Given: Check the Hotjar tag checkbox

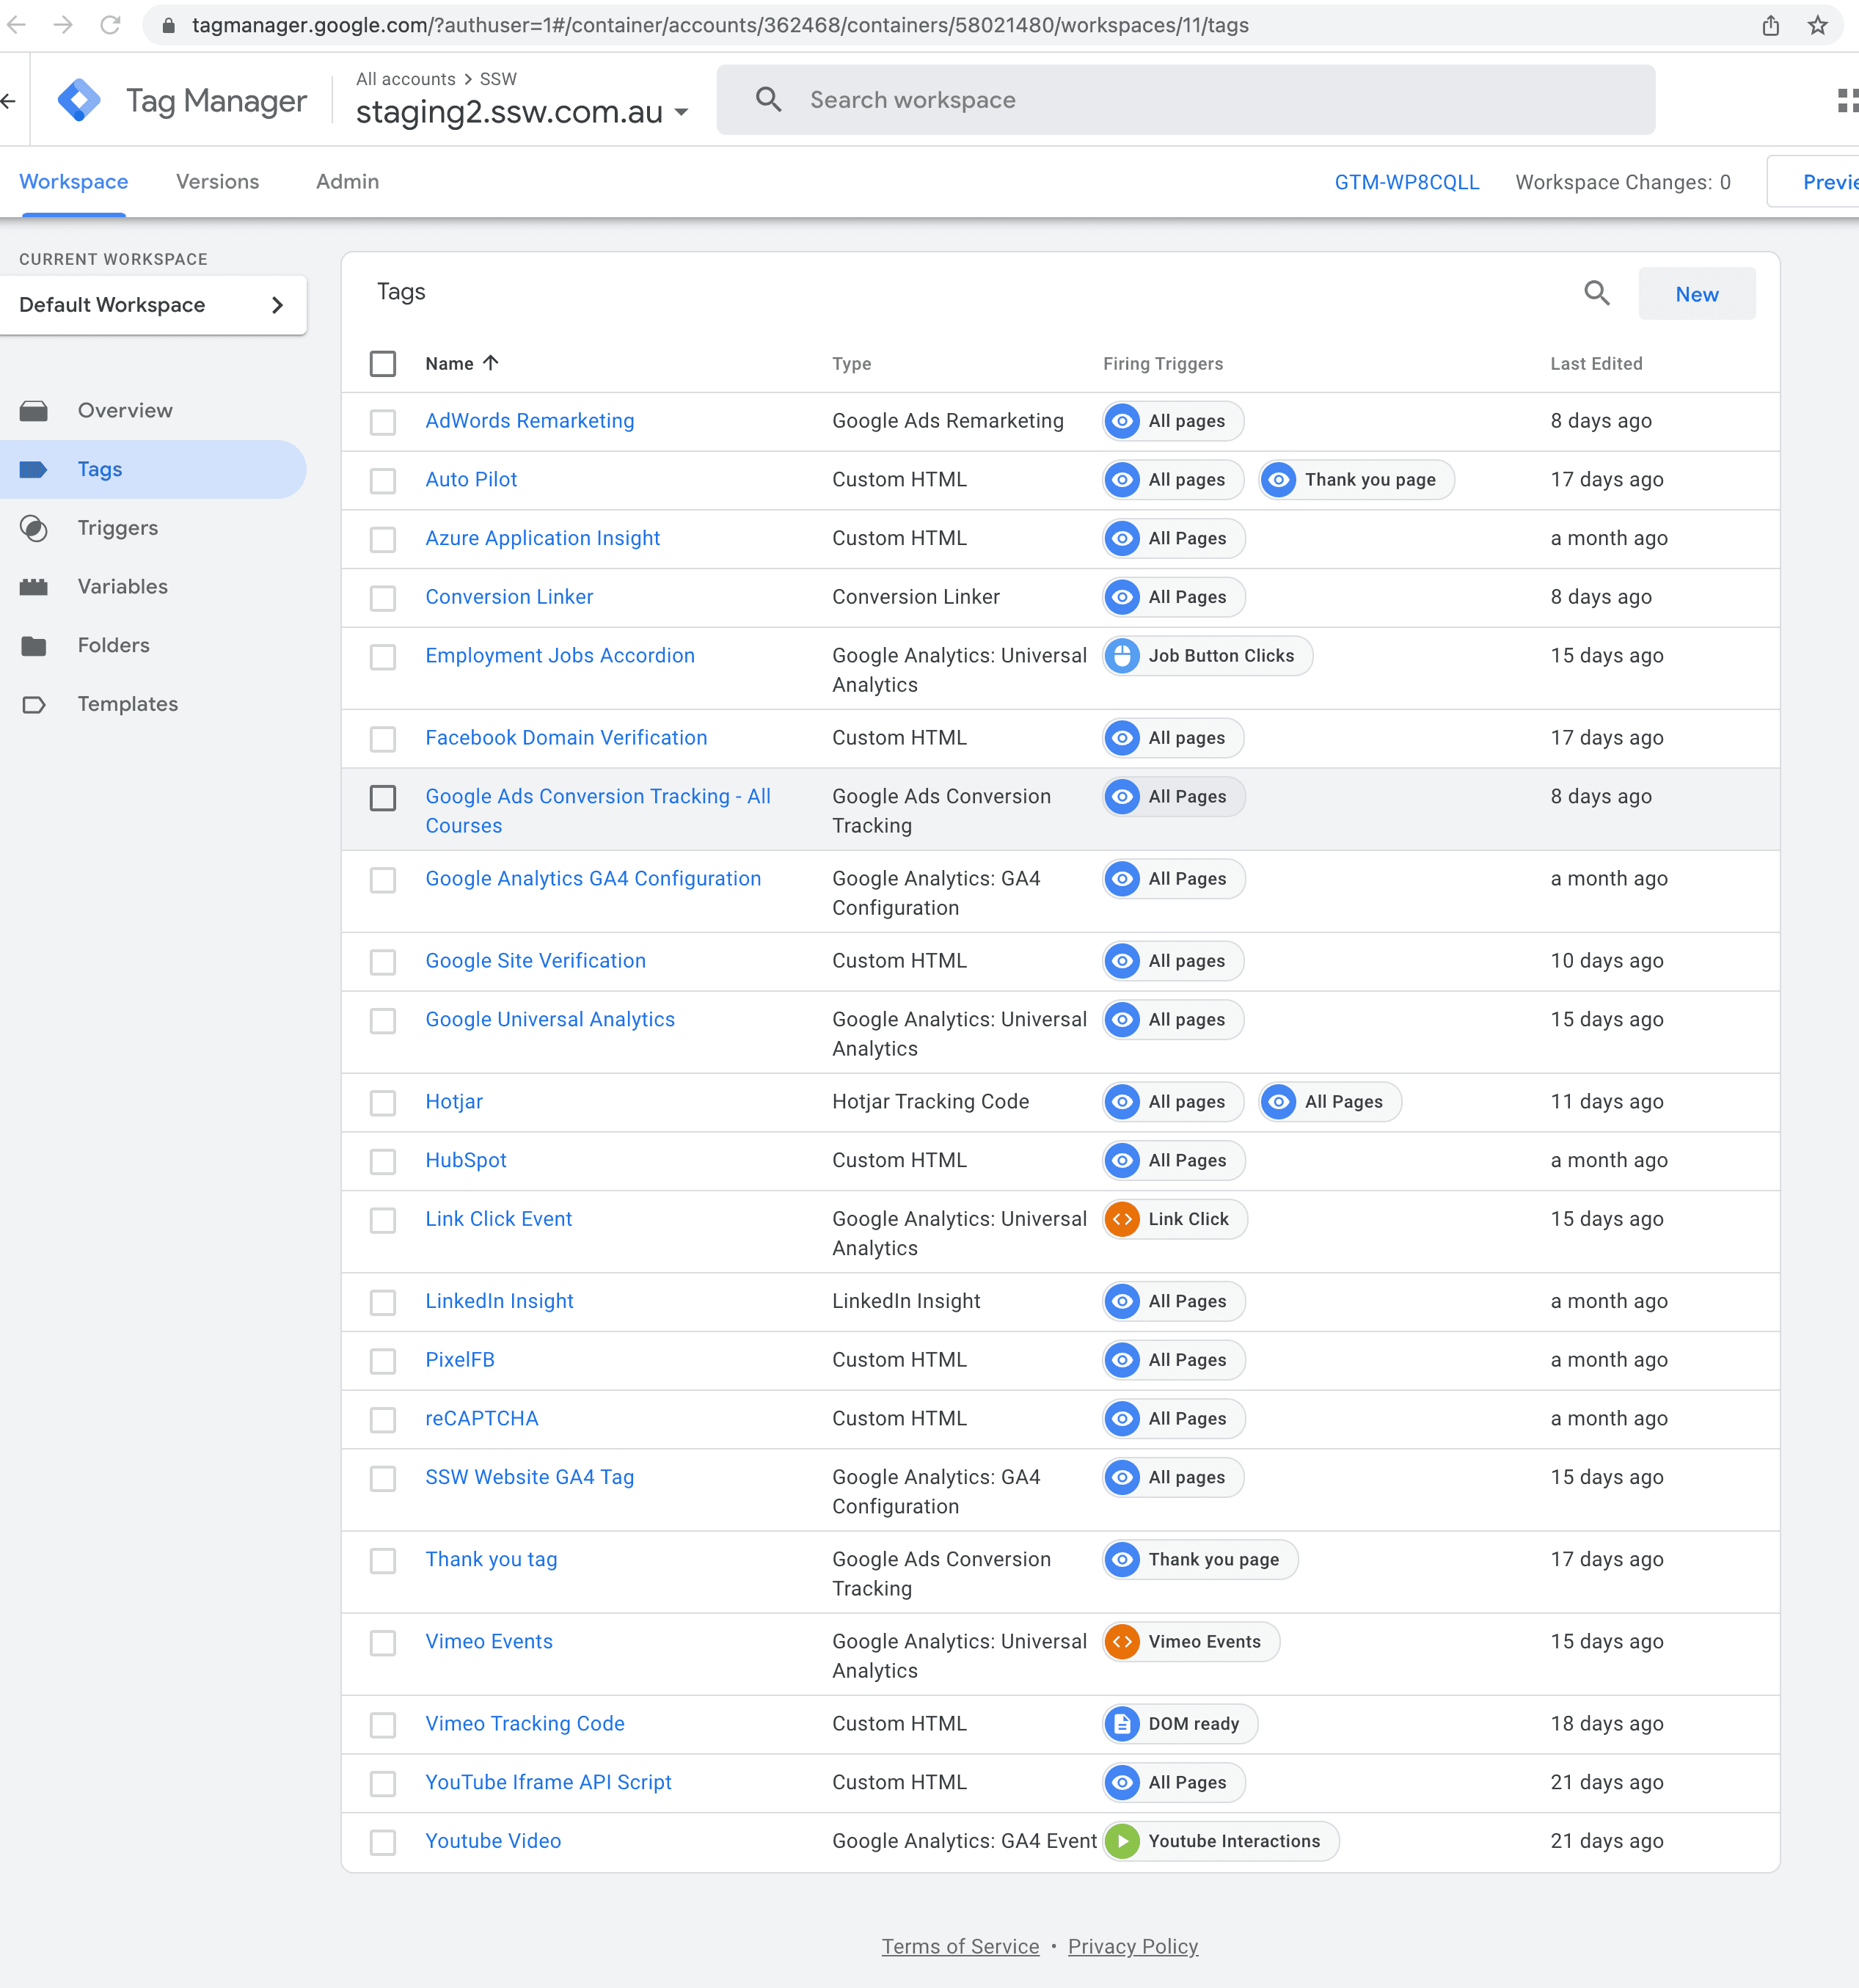Looking at the screenshot, I should (383, 1102).
